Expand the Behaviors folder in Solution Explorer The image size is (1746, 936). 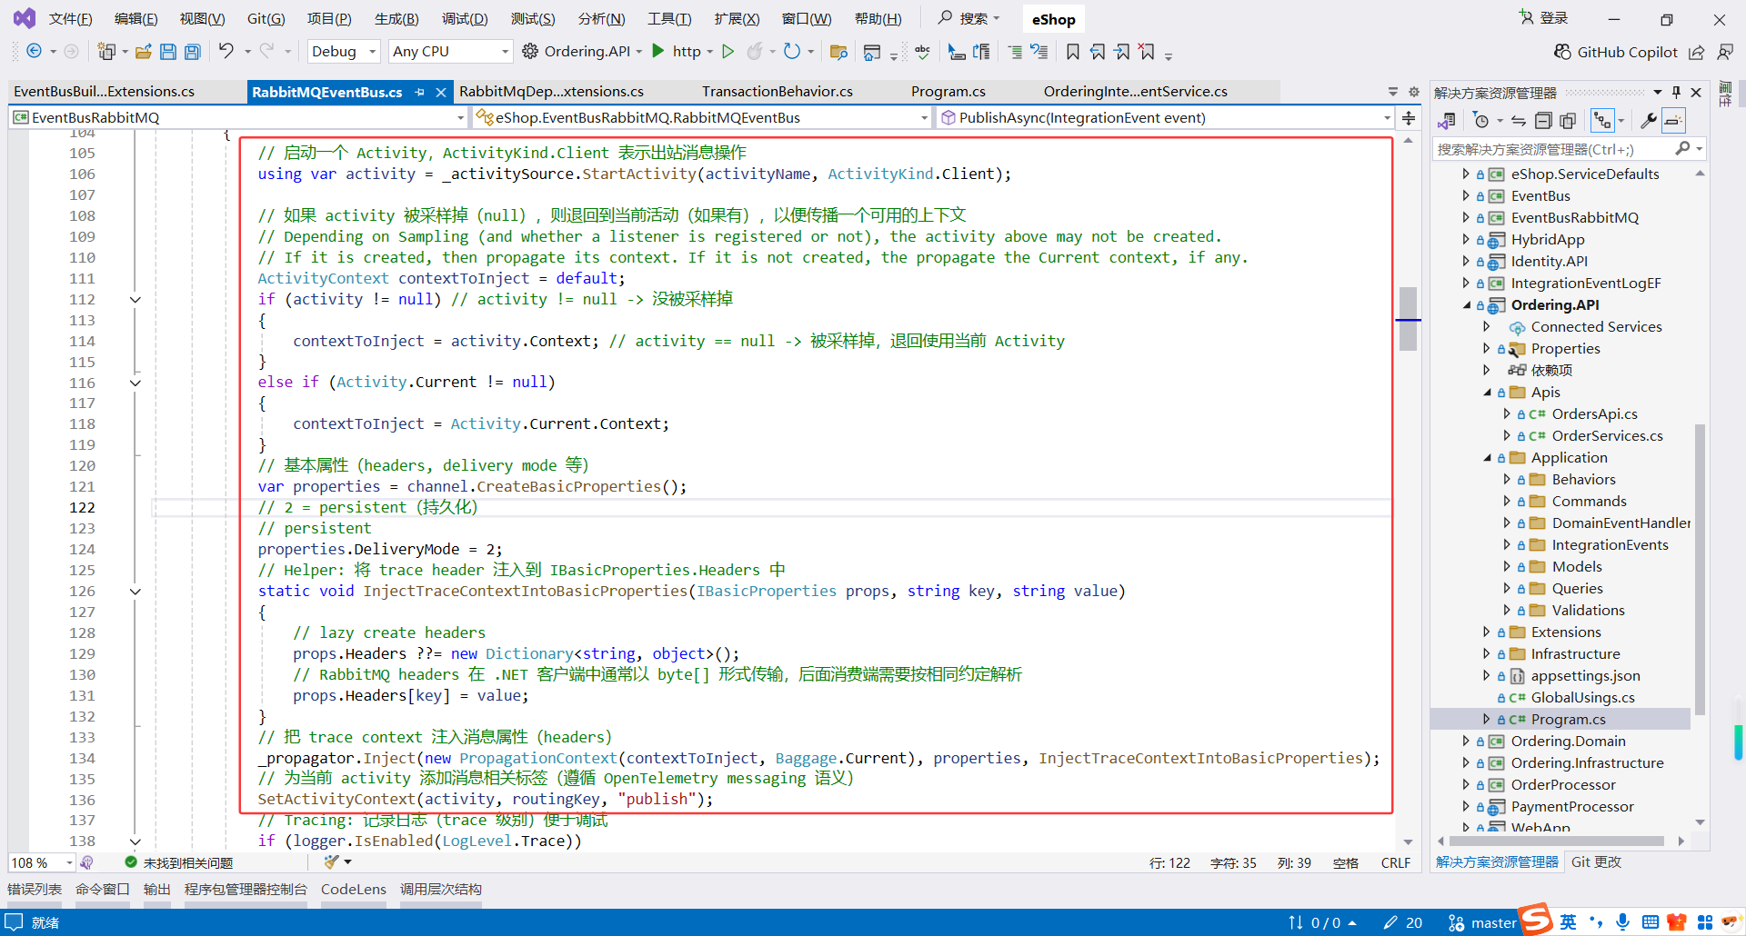(1507, 480)
